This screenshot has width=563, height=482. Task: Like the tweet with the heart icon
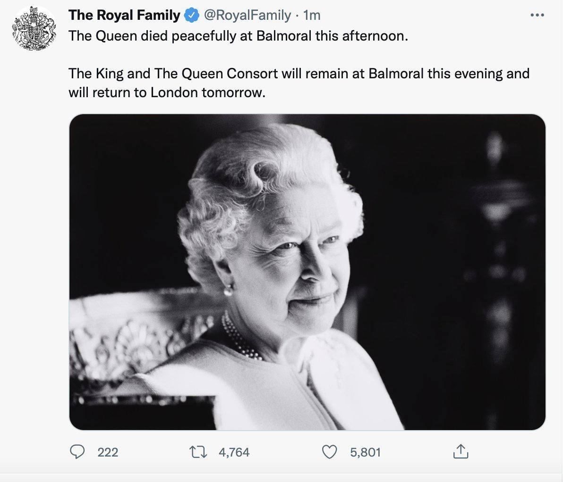click(328, 452)
